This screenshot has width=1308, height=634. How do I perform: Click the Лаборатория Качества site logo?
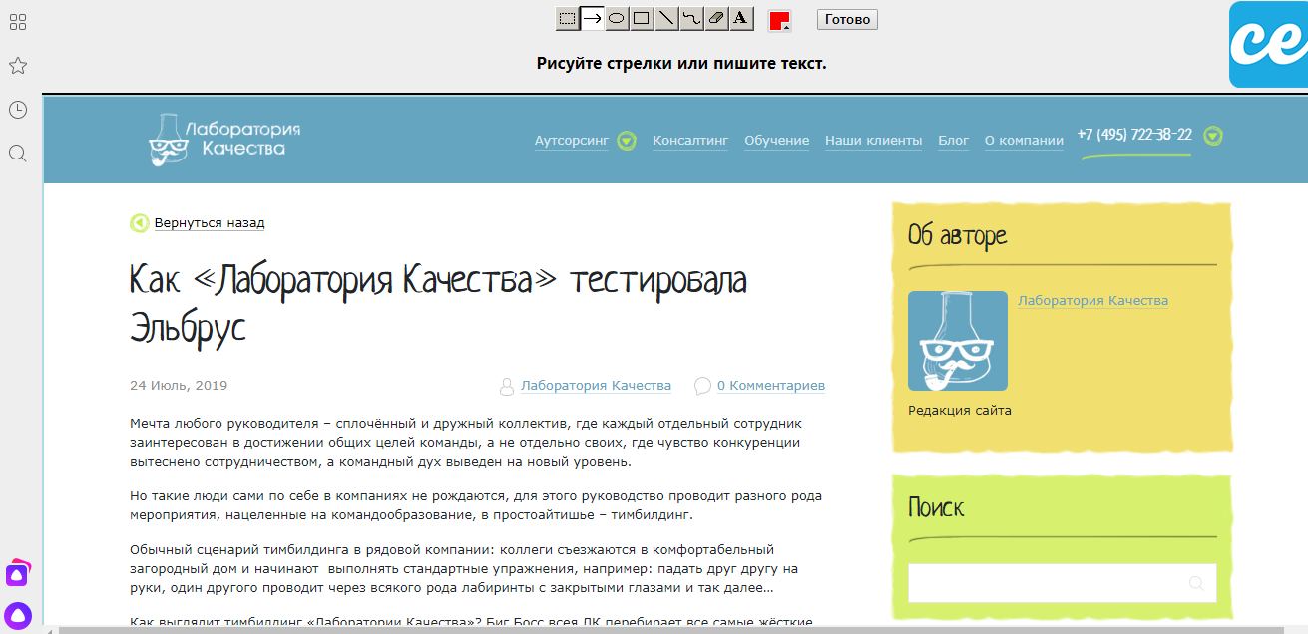225,140
